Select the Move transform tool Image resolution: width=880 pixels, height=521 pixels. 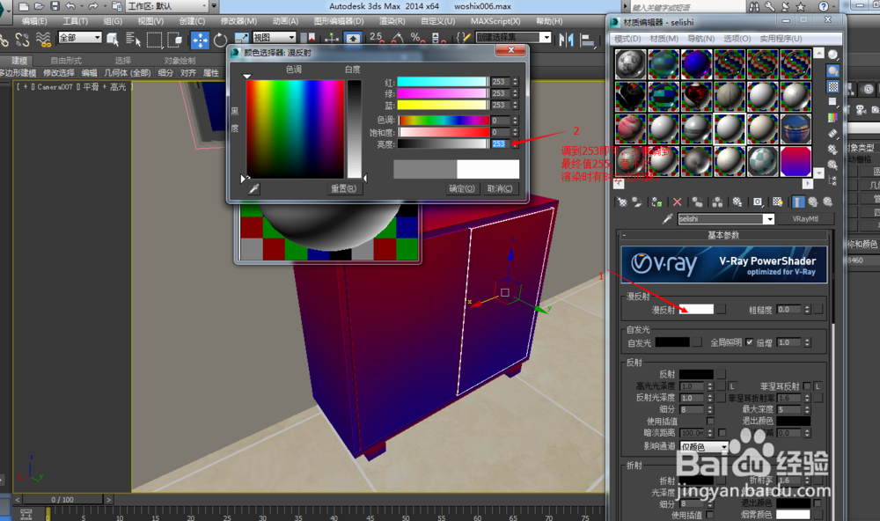pos(200,40)
